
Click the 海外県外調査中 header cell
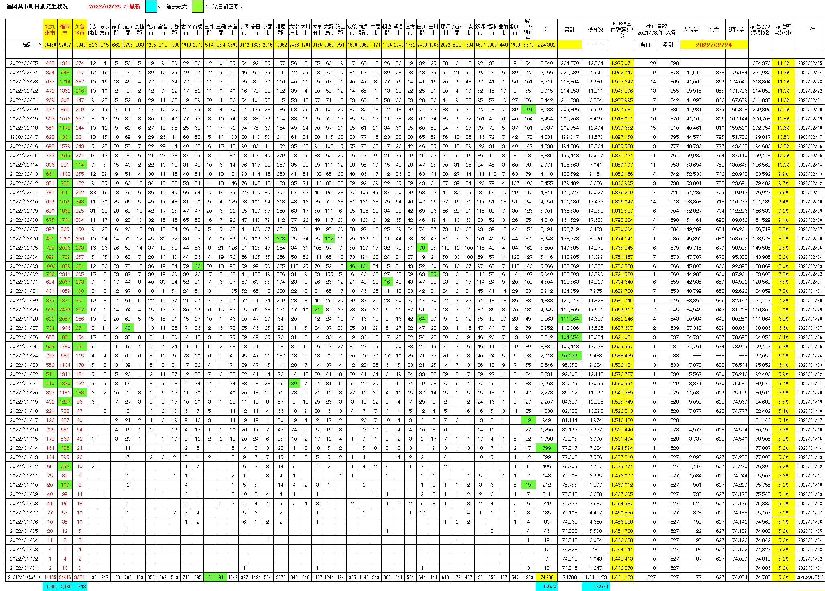click(528, 30)
